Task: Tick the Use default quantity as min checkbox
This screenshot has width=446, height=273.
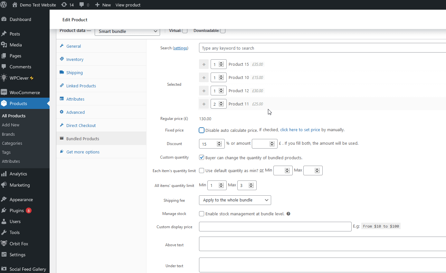Action: (202, 171)
